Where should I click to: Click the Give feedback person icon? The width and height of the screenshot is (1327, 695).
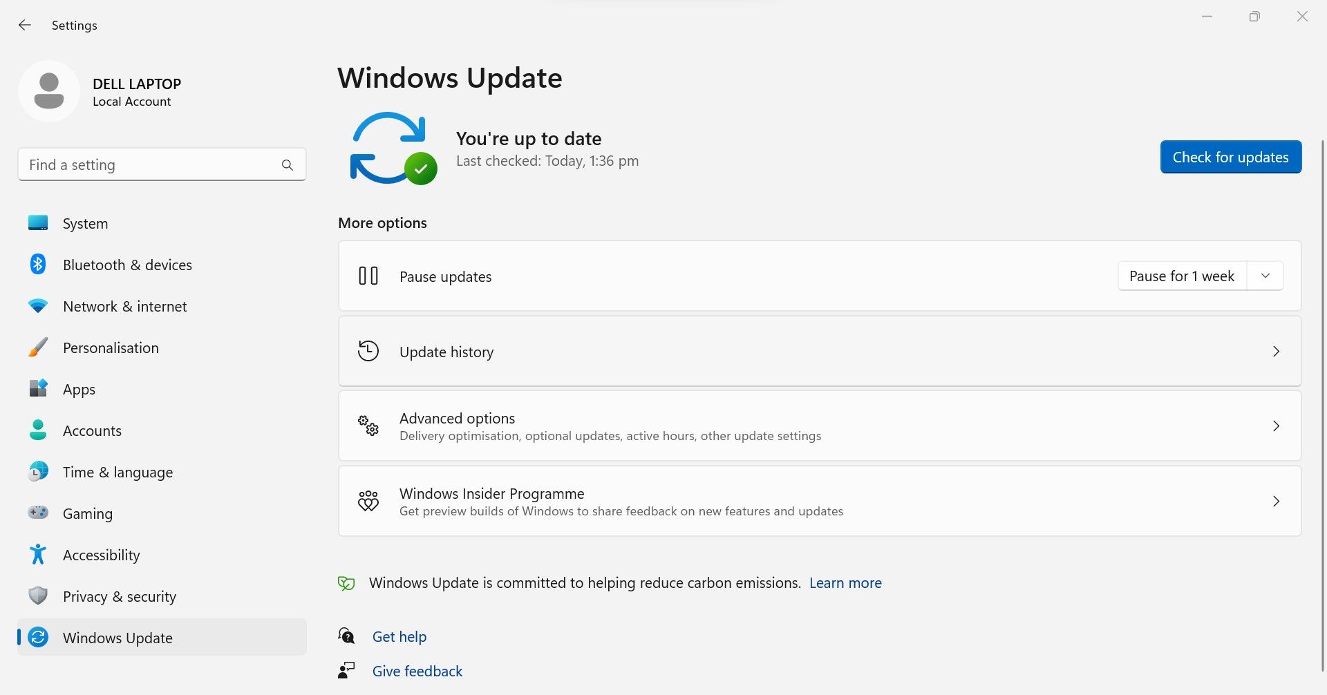tap(346, 670)
